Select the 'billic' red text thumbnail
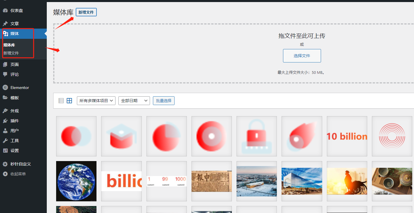414x213 pixels. (x=121, y=181)
